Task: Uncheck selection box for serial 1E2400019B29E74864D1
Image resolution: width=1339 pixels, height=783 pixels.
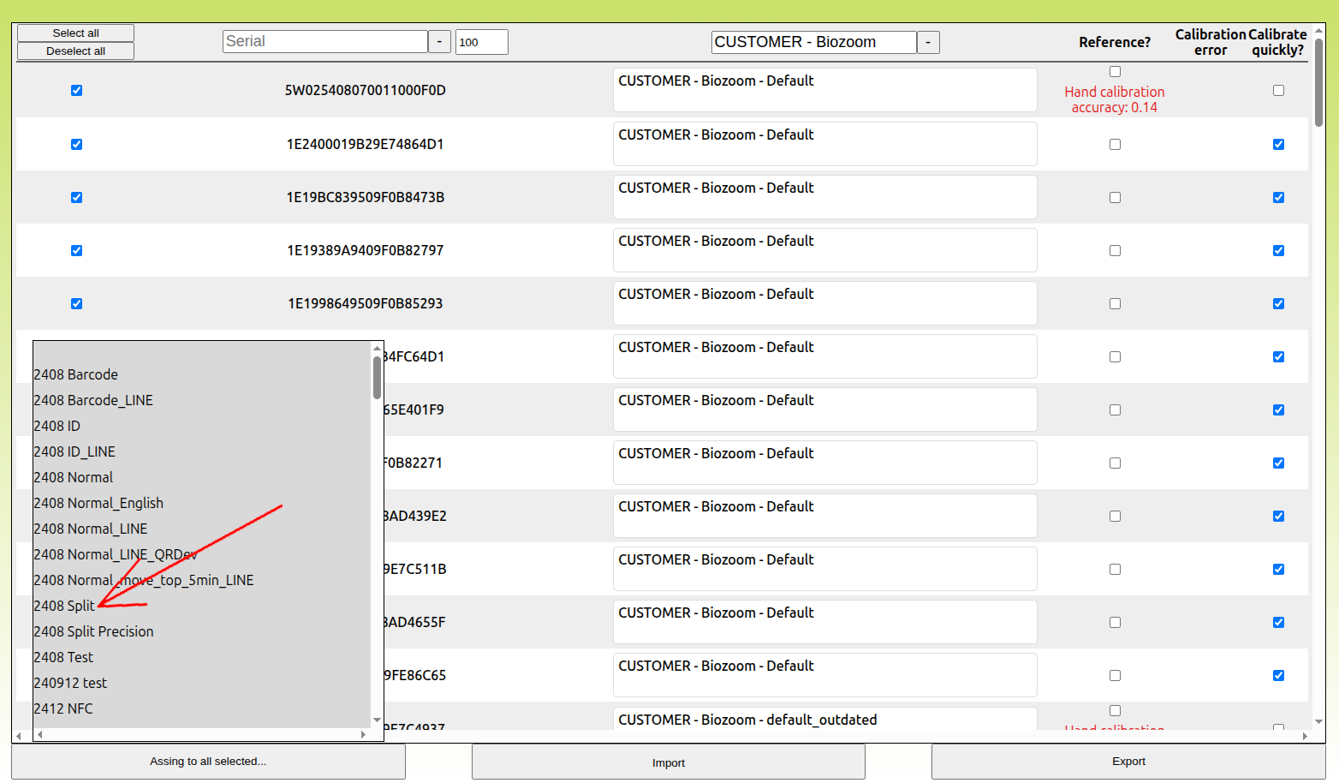Action: (x=76, y=144)
